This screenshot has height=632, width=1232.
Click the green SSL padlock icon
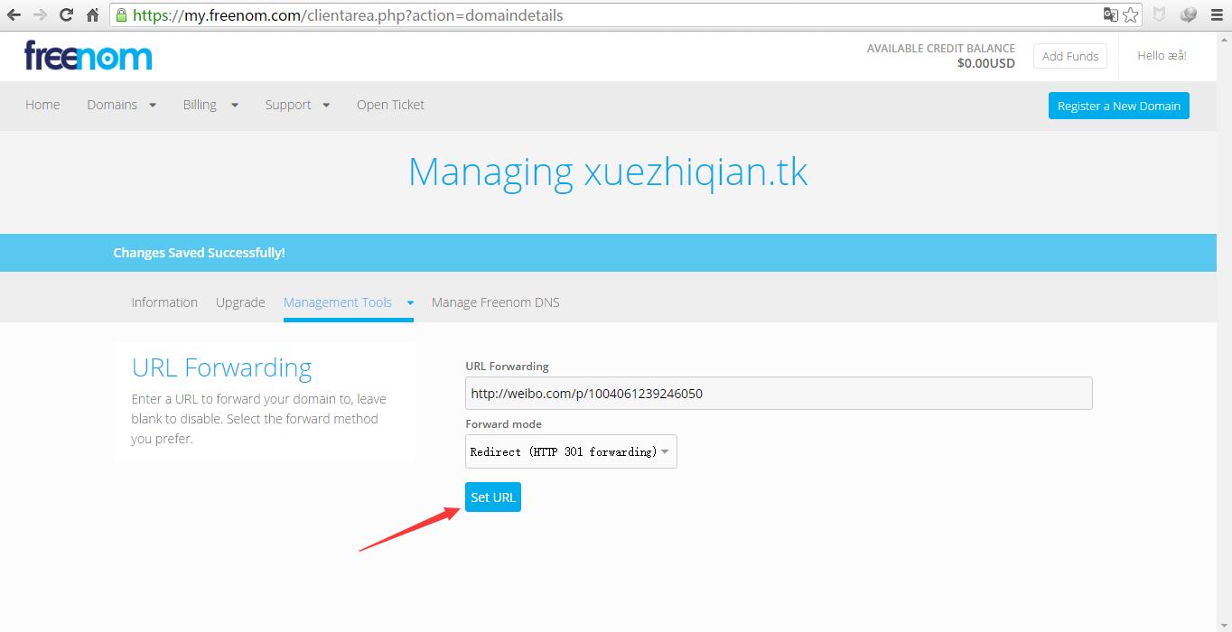pos(121,15)
